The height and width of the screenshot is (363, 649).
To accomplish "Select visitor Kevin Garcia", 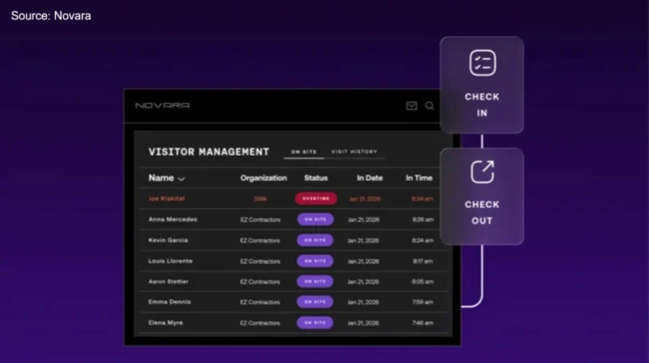I will tap(168, 240).
